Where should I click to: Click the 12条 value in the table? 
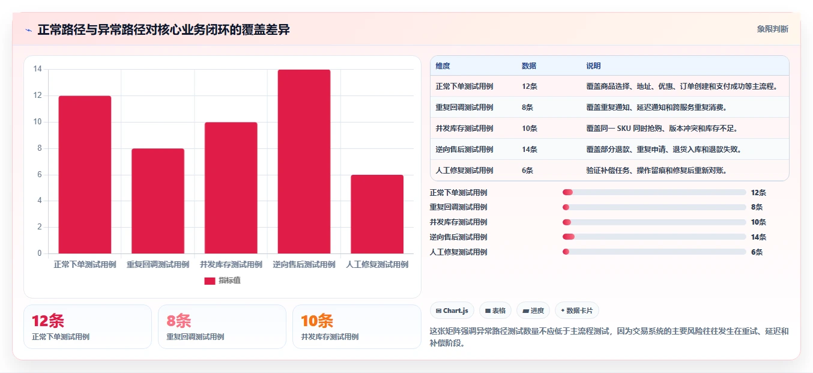tap(530, 86)
